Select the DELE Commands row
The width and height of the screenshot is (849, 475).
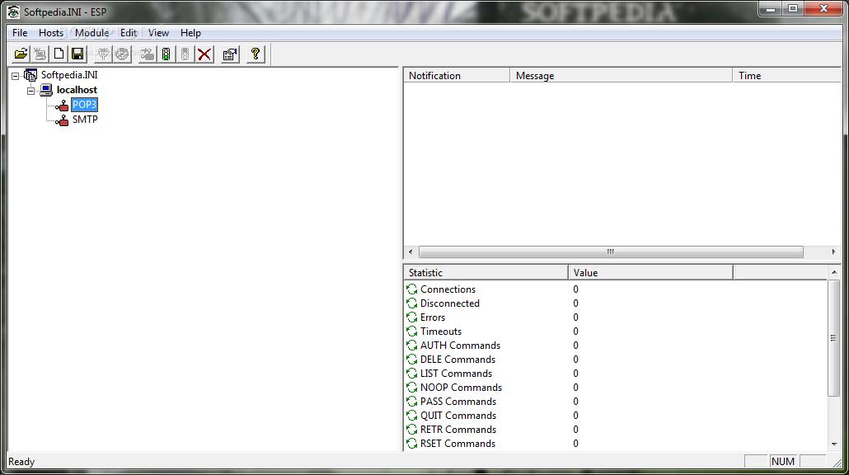pos(616,360)
